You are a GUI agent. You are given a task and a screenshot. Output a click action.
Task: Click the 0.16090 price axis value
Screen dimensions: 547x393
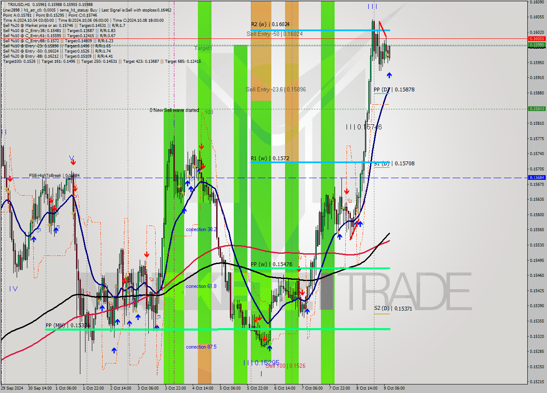pyautogui.click(x=537, y=2)
